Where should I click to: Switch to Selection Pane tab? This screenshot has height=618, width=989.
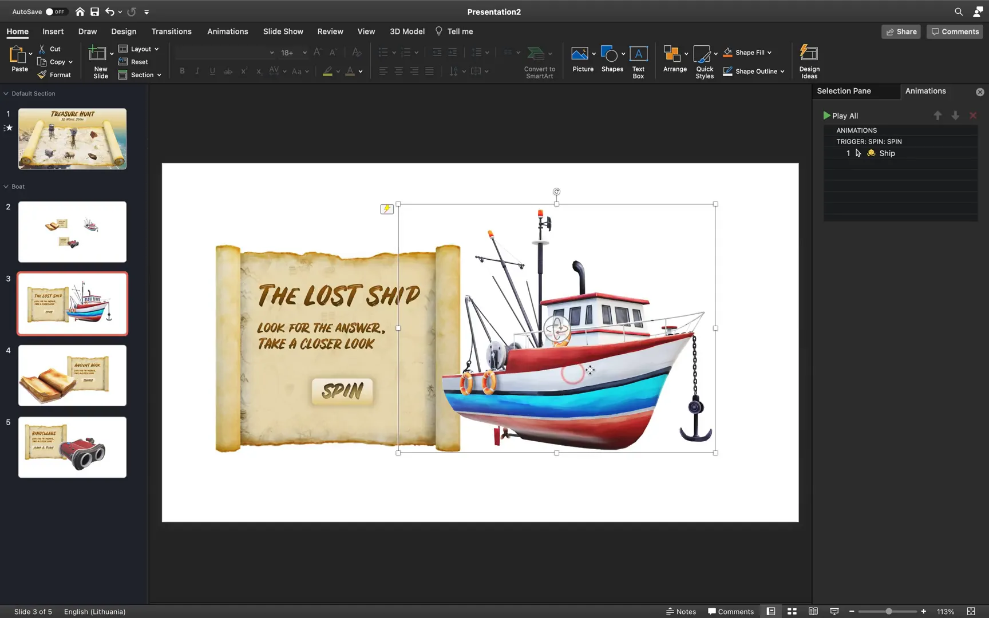coord(844,91)
